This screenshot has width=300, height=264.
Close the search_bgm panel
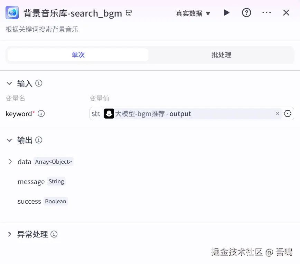(286, 13)
